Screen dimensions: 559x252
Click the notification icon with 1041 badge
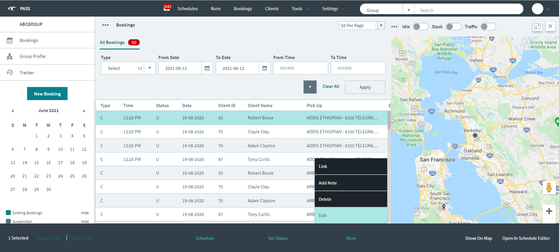(167, 8)
